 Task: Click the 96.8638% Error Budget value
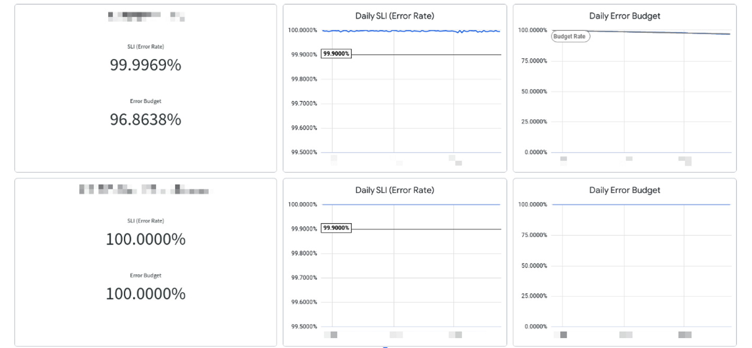[x=145, y=120]
